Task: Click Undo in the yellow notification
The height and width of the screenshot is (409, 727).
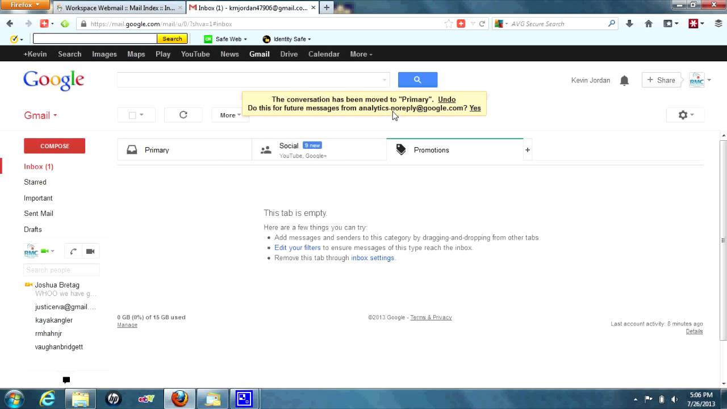Action: (x=447, y=99)
